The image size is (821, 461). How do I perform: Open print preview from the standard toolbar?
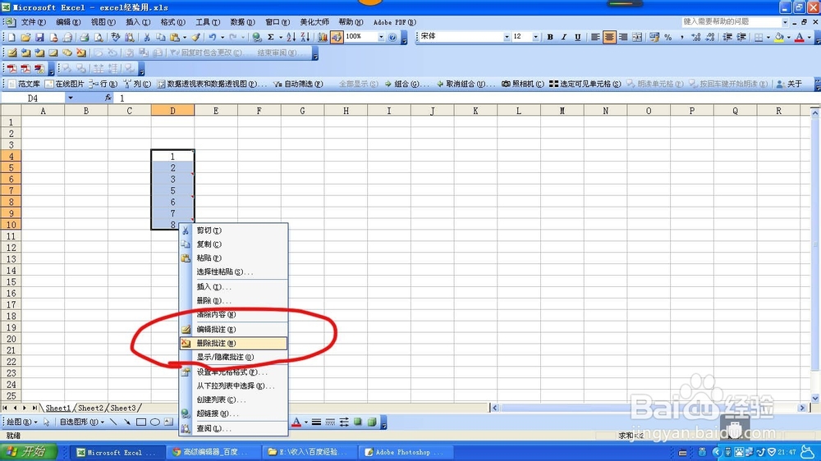[99, 37]
